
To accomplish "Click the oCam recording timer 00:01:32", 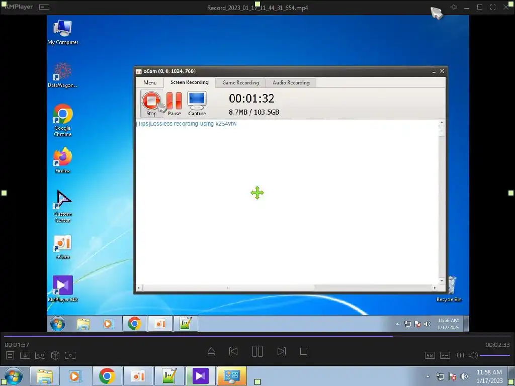I will (251, 99).
